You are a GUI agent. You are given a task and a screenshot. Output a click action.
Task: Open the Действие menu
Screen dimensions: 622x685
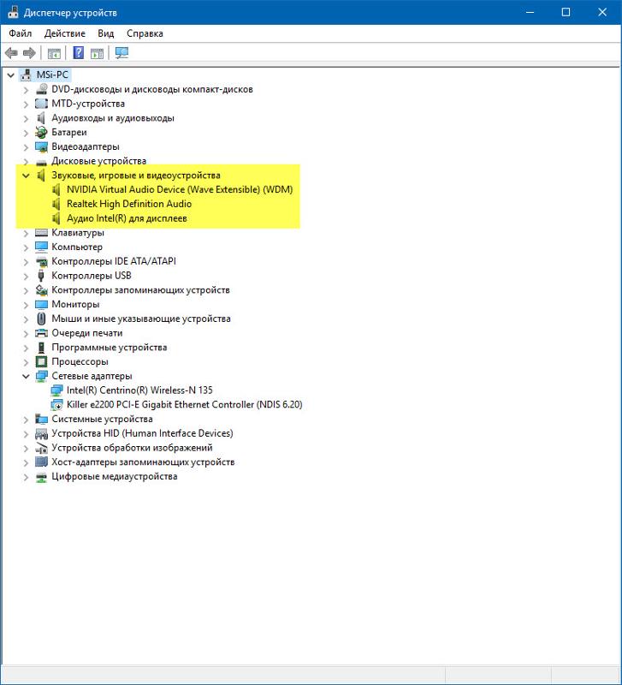click(x=64, y=33)
